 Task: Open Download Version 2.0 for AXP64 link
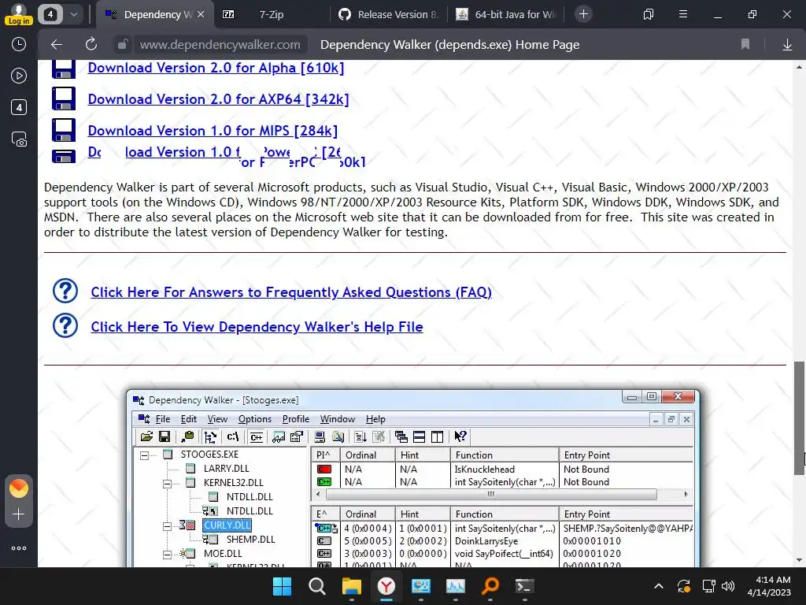tap(219, 99)
